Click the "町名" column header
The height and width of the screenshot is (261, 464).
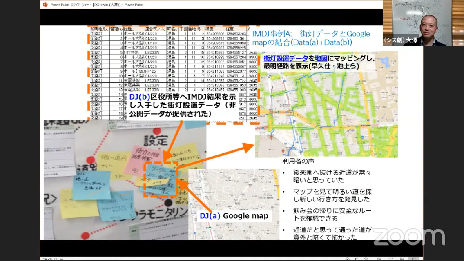point(172,29)
